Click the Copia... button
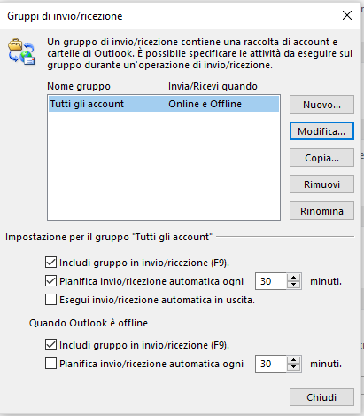This screenshot has width=364, height=416. coord(321,158)
